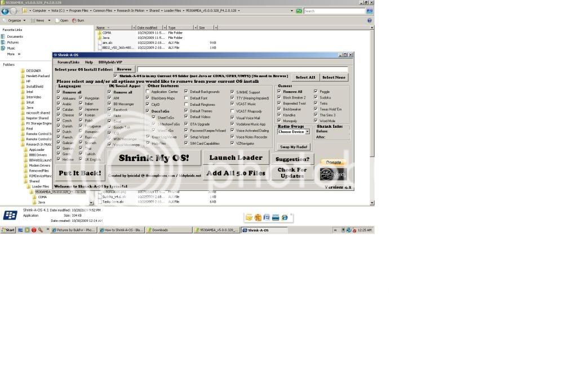Uncheck the Blackberry Maps checkbox

pos(148,98)
